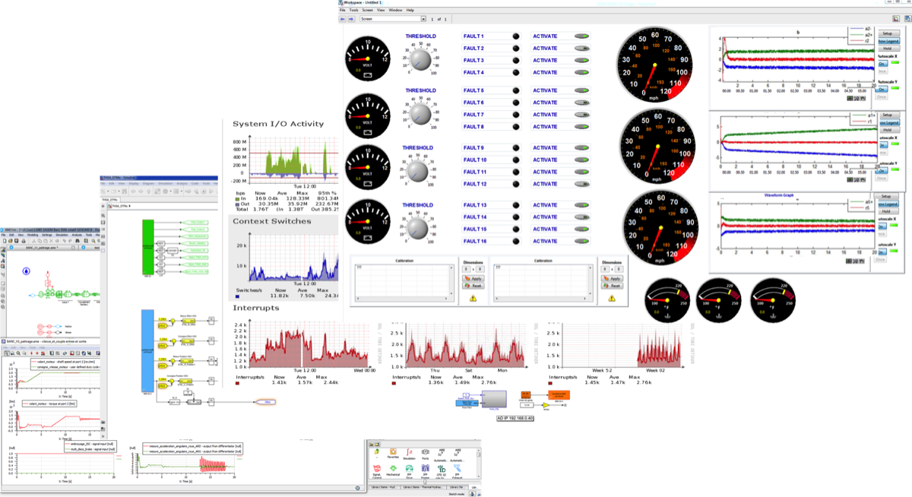Click Apply in the left Calibration panel
Viewport: 912px width, 497px height.
click(473, 279)
